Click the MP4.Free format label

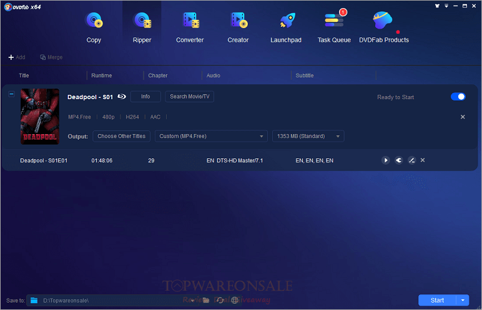[x=79, y=117]
